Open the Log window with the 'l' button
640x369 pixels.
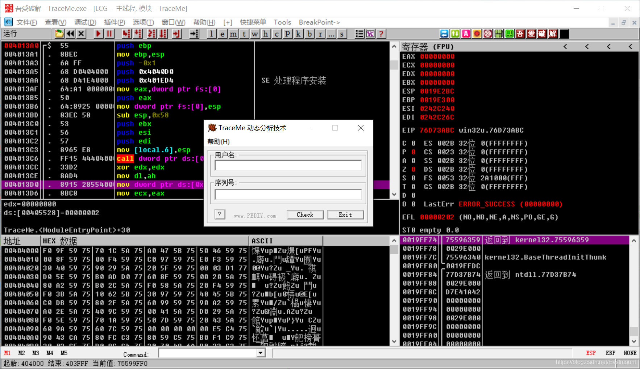pyautogui.click(x=212, y=34)
